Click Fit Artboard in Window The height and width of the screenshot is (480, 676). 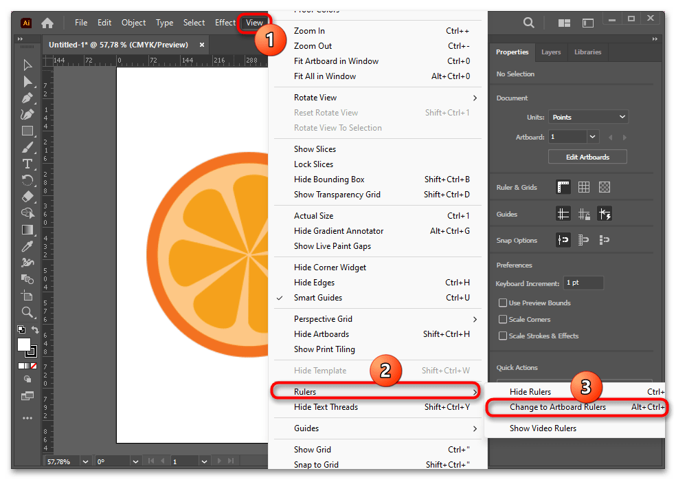pyautogui.click(x=336, y=61)
